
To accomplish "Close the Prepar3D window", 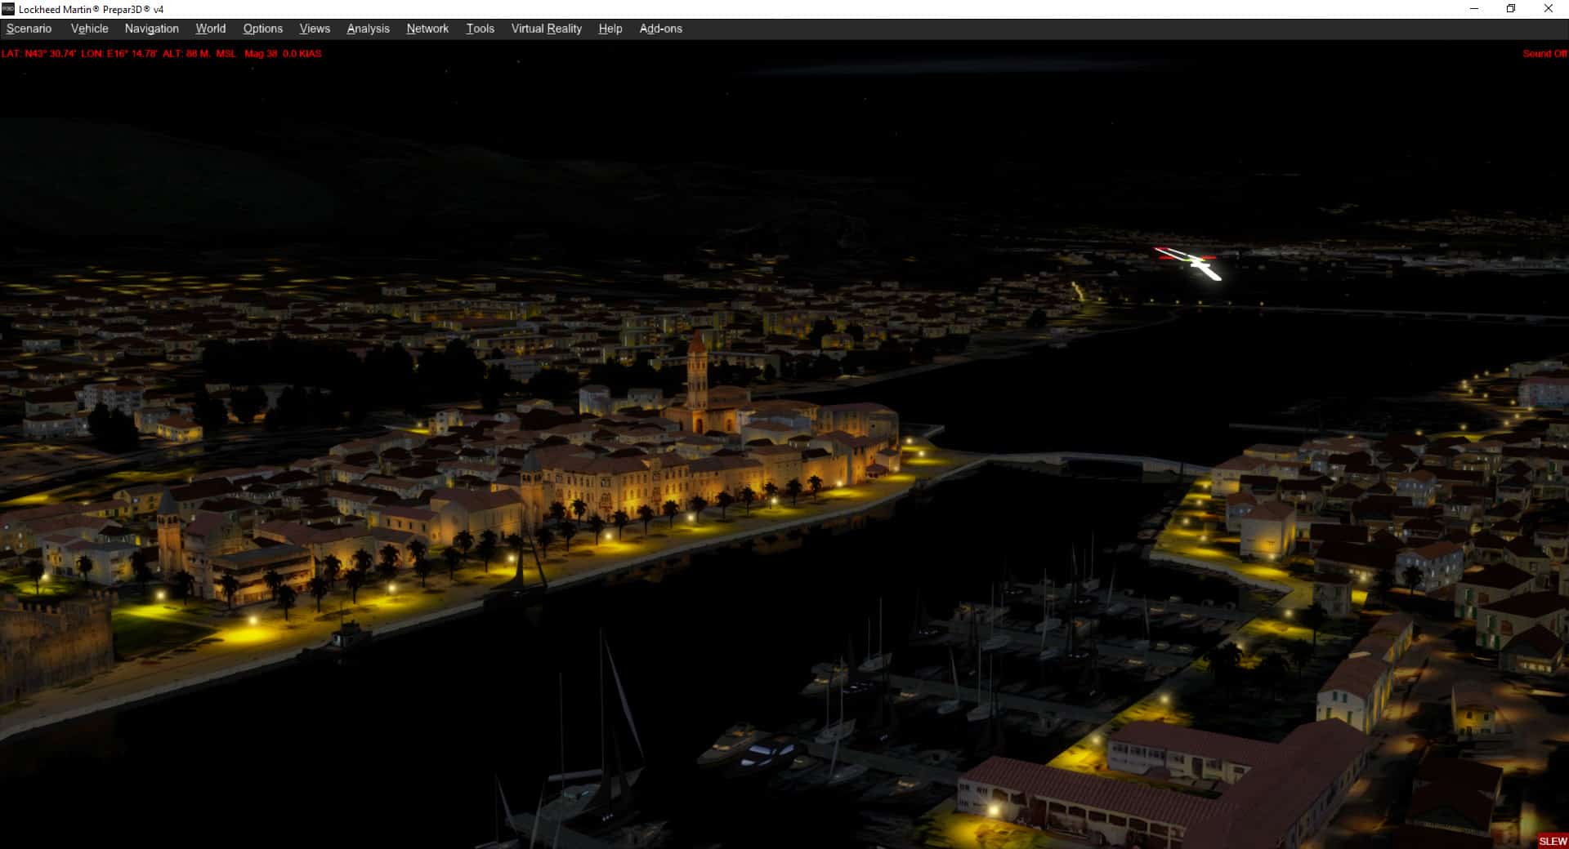I will (1548, 9).
